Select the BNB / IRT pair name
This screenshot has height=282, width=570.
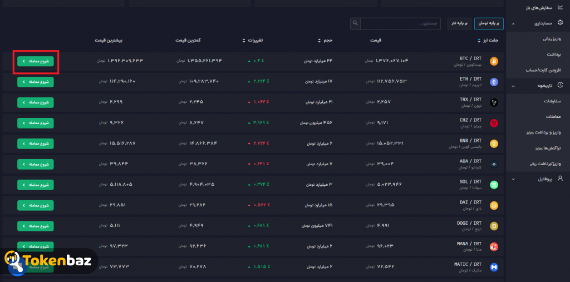pyautogui.click(x=470, y=141)
